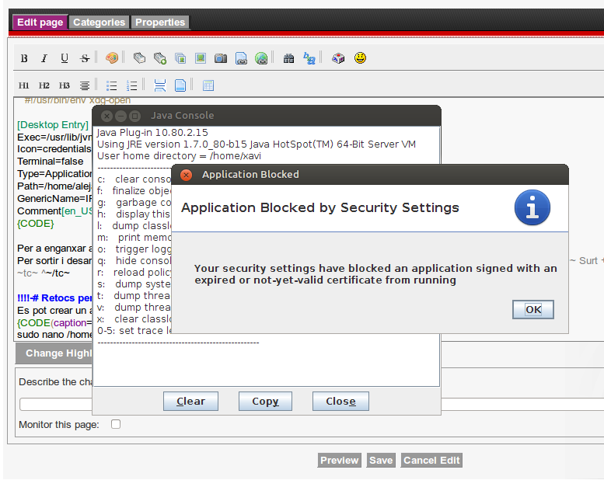Apply Heading 1 style
The width and height of the screenshot is (604, 501).
pyautogui.click(x=24, y=85)
